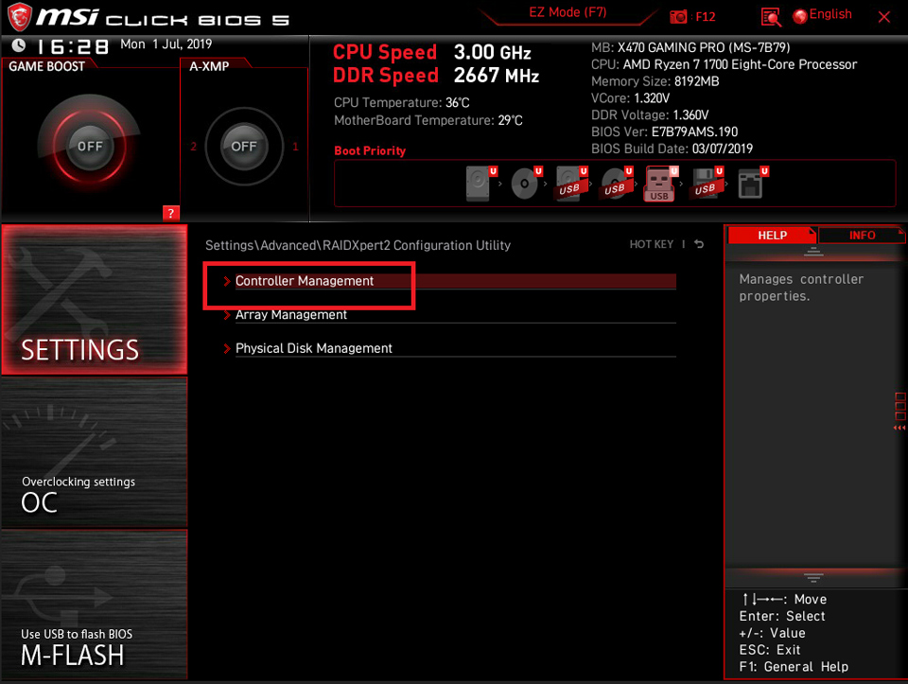
Task: Toggle the GAME BOOST knob
Action: coord(90,146)
